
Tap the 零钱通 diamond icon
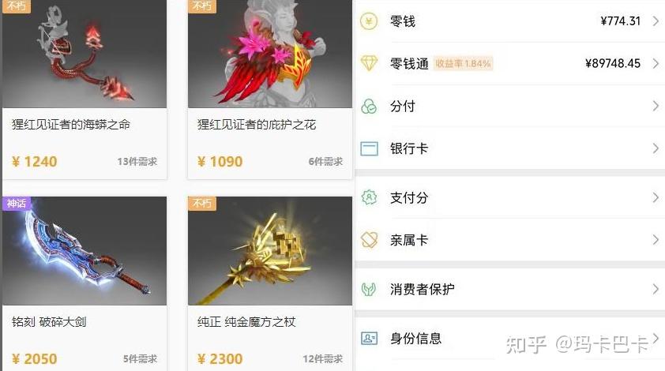pyautogui.click(x=369, y=63)
